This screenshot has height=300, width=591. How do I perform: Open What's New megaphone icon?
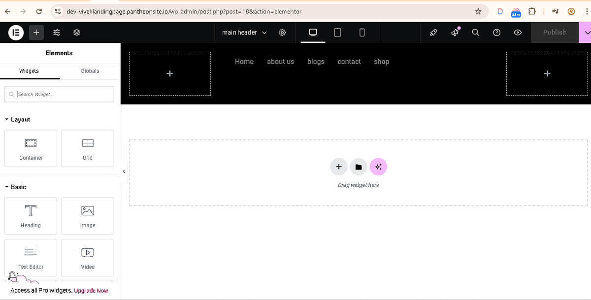point(455,33)
